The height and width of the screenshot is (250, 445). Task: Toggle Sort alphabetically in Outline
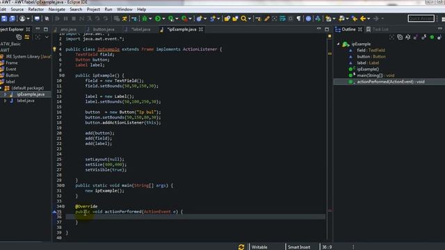pos(408,37)
